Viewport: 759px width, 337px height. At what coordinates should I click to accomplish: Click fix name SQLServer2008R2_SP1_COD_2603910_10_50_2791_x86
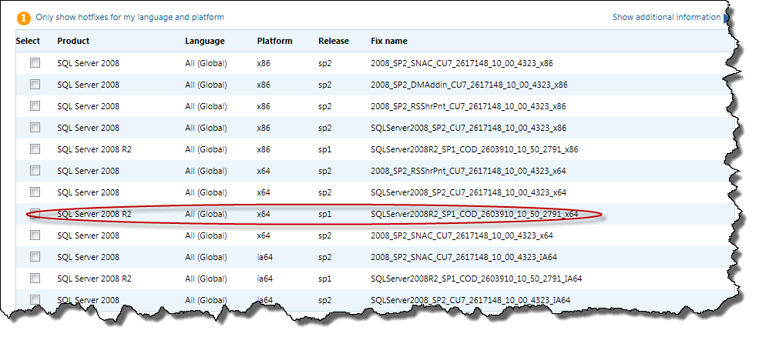coord(475,149)
